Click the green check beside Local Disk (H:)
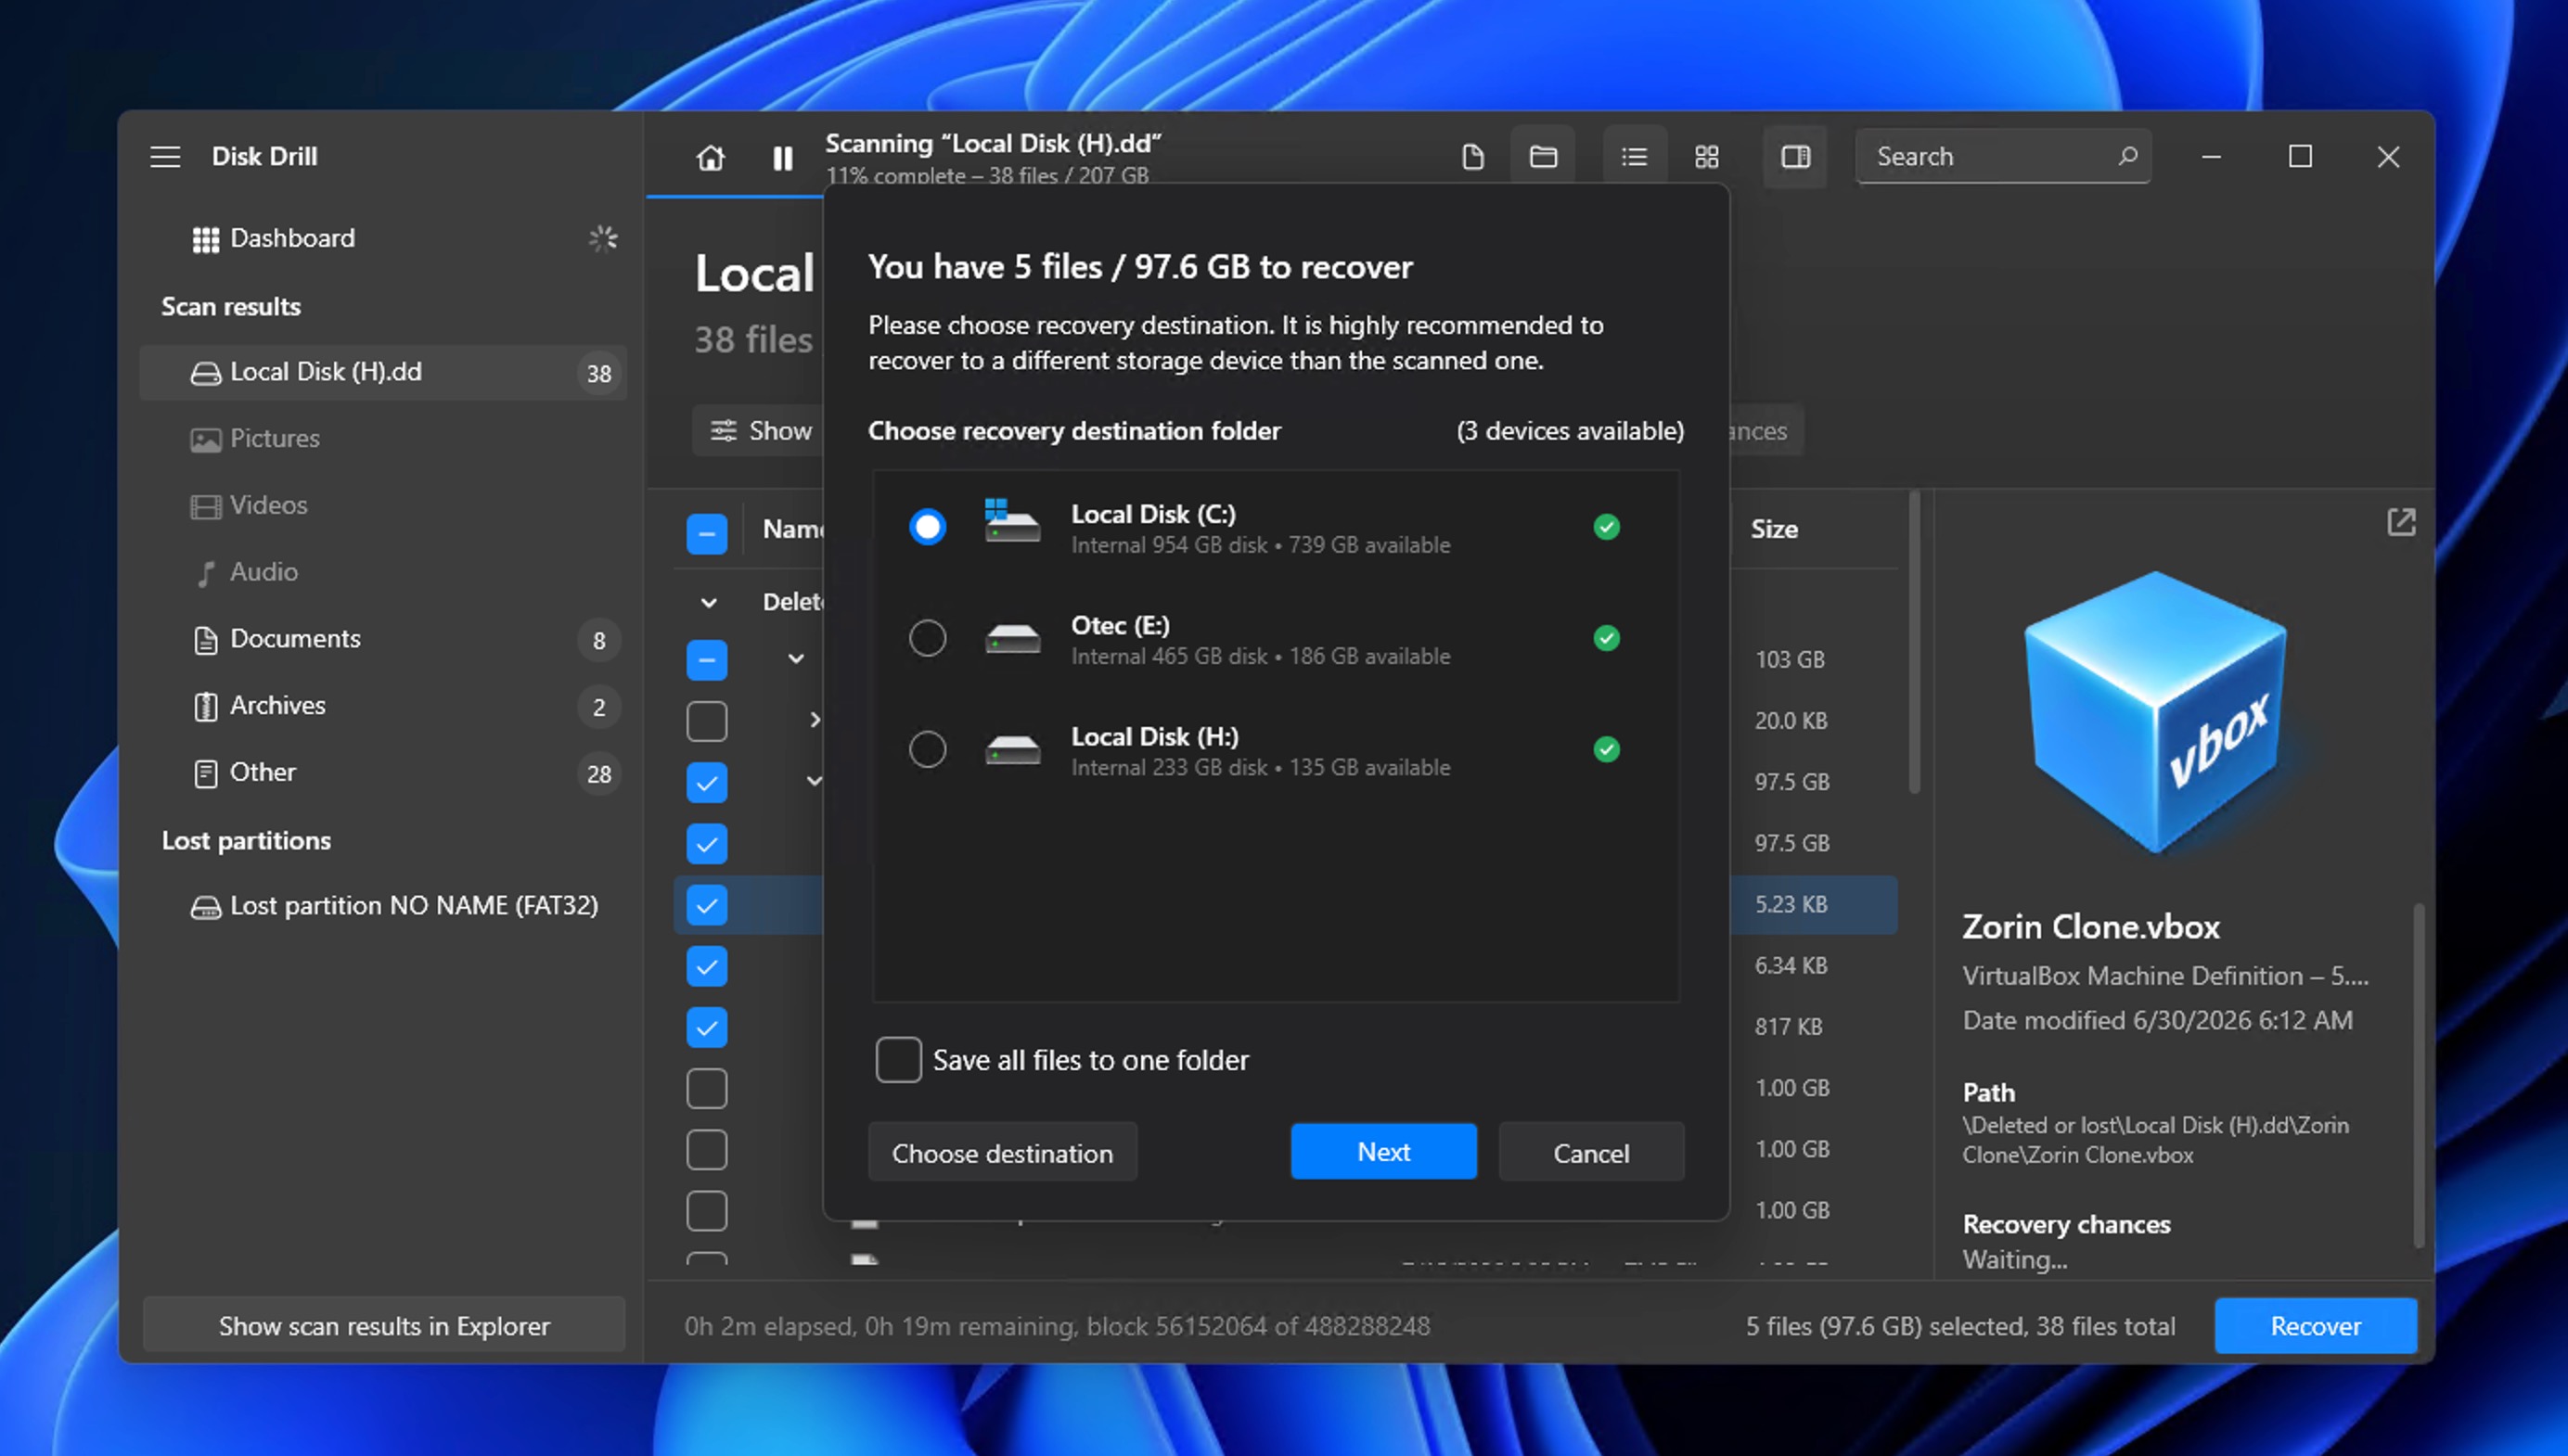Image resolution: width=2568 pixels, height=1456 pixels. 1607,749
